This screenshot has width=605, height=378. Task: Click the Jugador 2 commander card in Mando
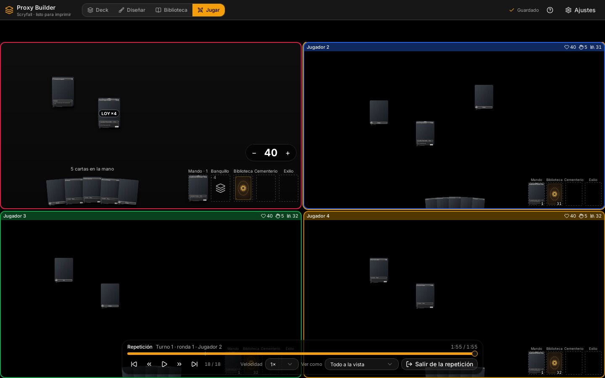537,194
